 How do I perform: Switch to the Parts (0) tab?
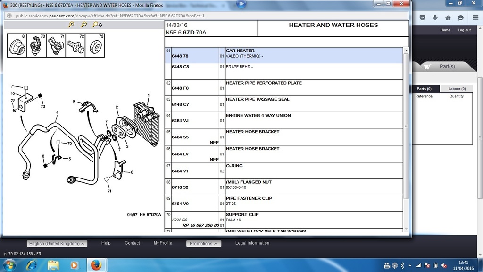point(424,89)
